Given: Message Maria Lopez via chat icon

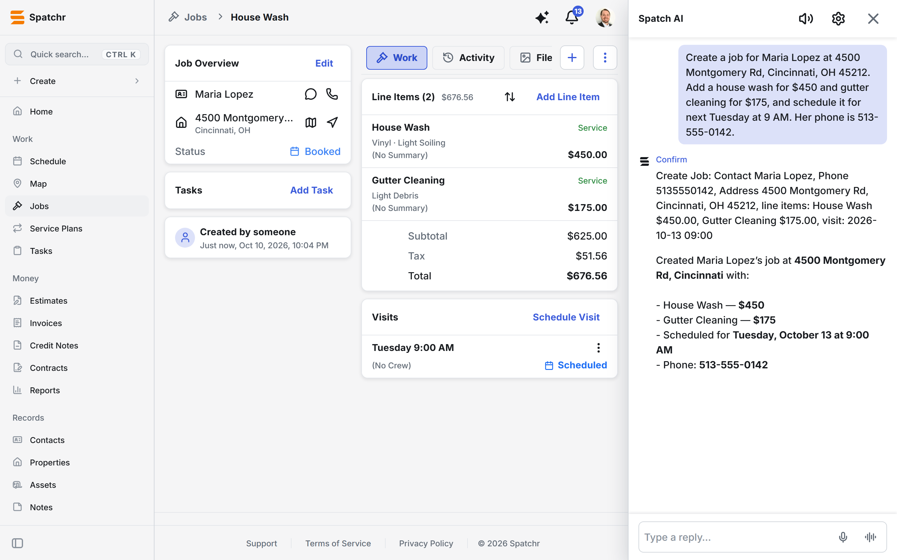Looking at the screenshot, I should (311, 94).
